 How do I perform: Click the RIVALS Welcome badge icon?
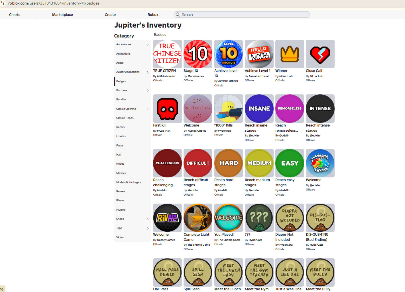pos(167,218)
